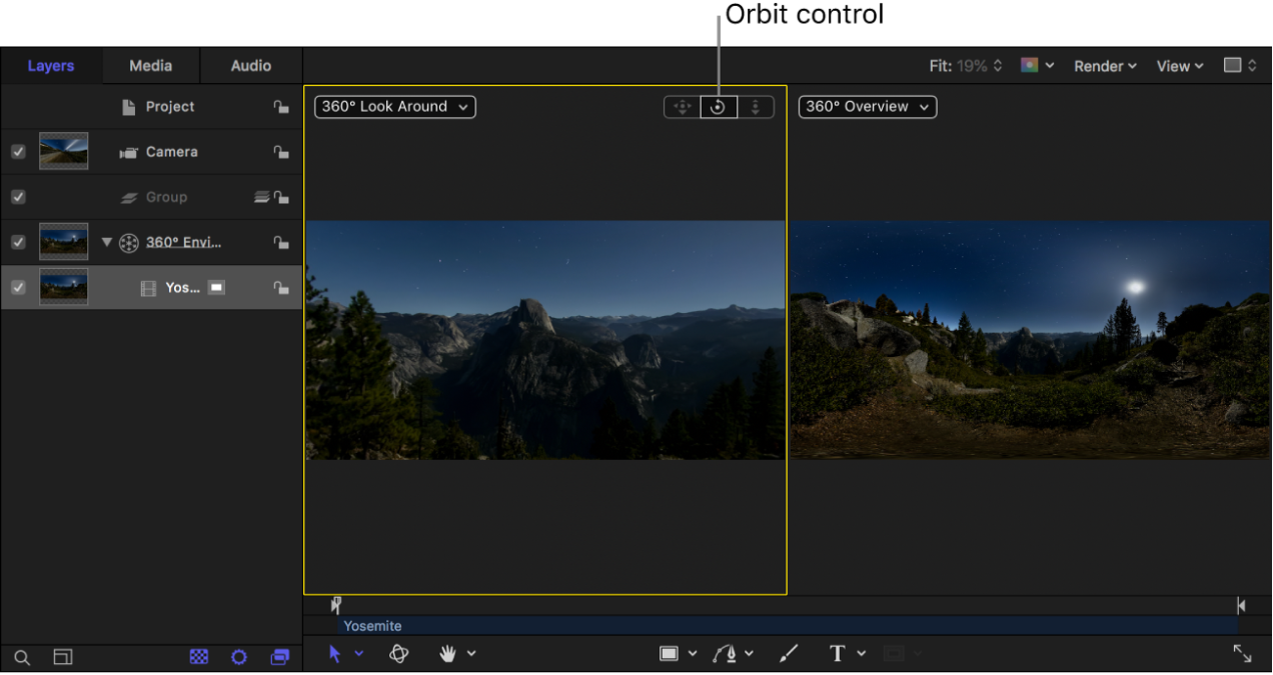1273x675 pixels.
Task: Switch to the Media tab
Action: click(151, 66)
